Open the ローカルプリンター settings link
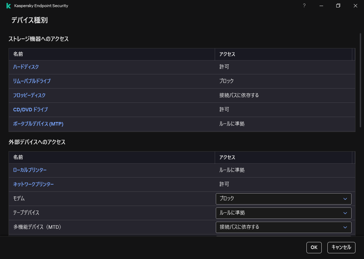Screen dimensions: 364x259 pos(30,170)
